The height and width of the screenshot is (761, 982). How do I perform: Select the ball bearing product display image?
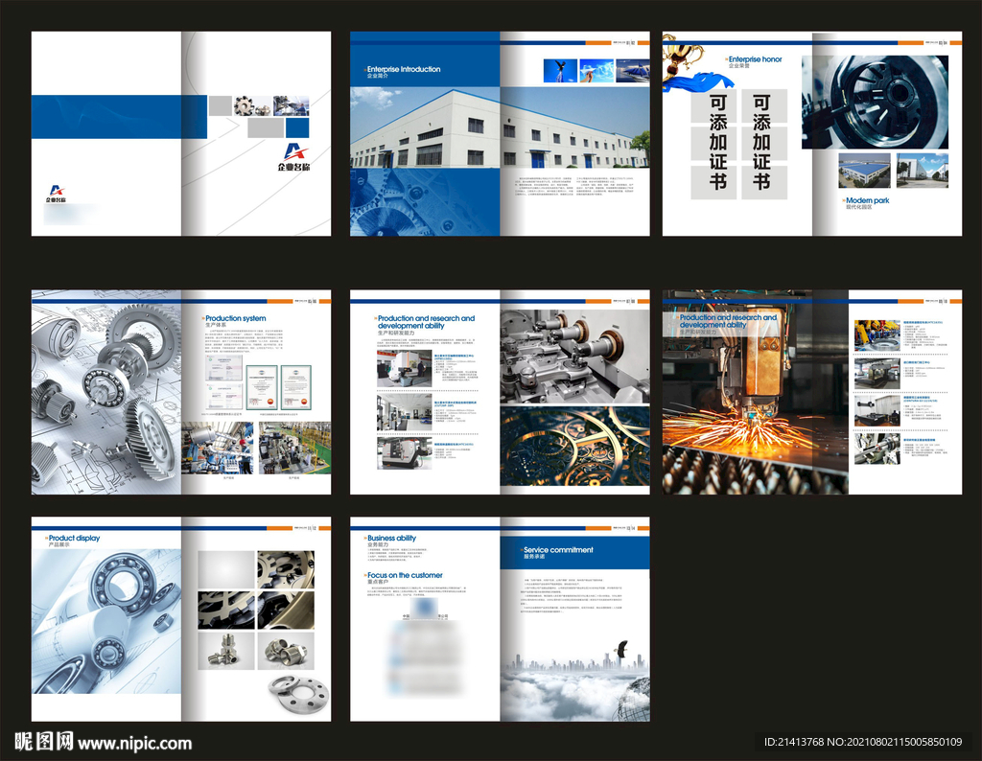[106, 621]
